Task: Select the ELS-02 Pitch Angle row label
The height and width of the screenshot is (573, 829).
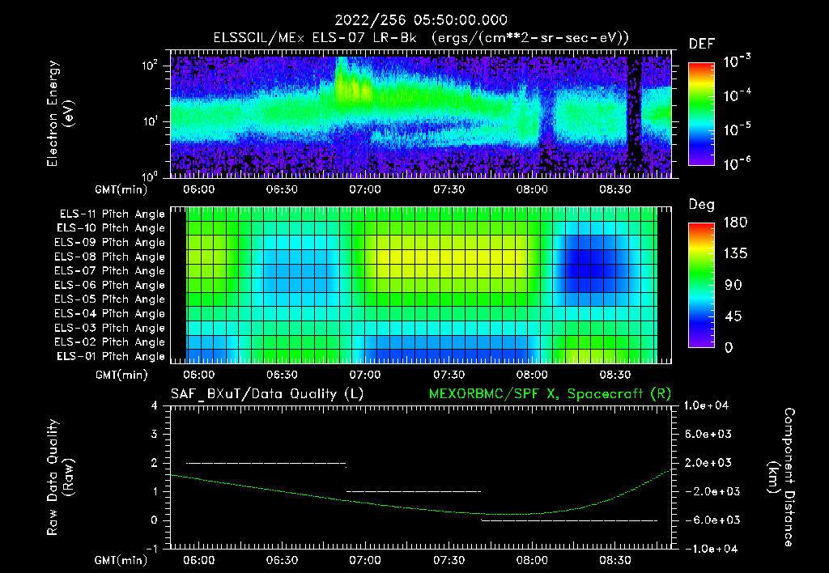Action: coord(110,342)
